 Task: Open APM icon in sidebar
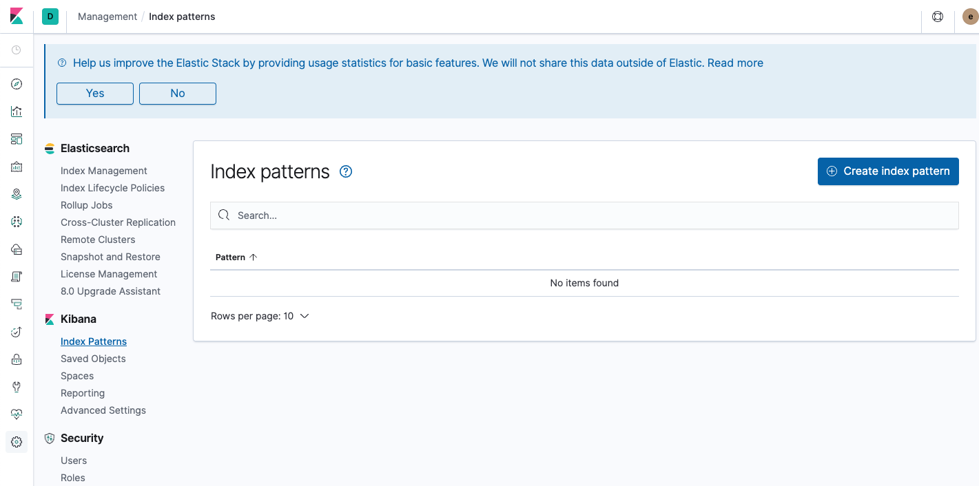click(17, 304)
